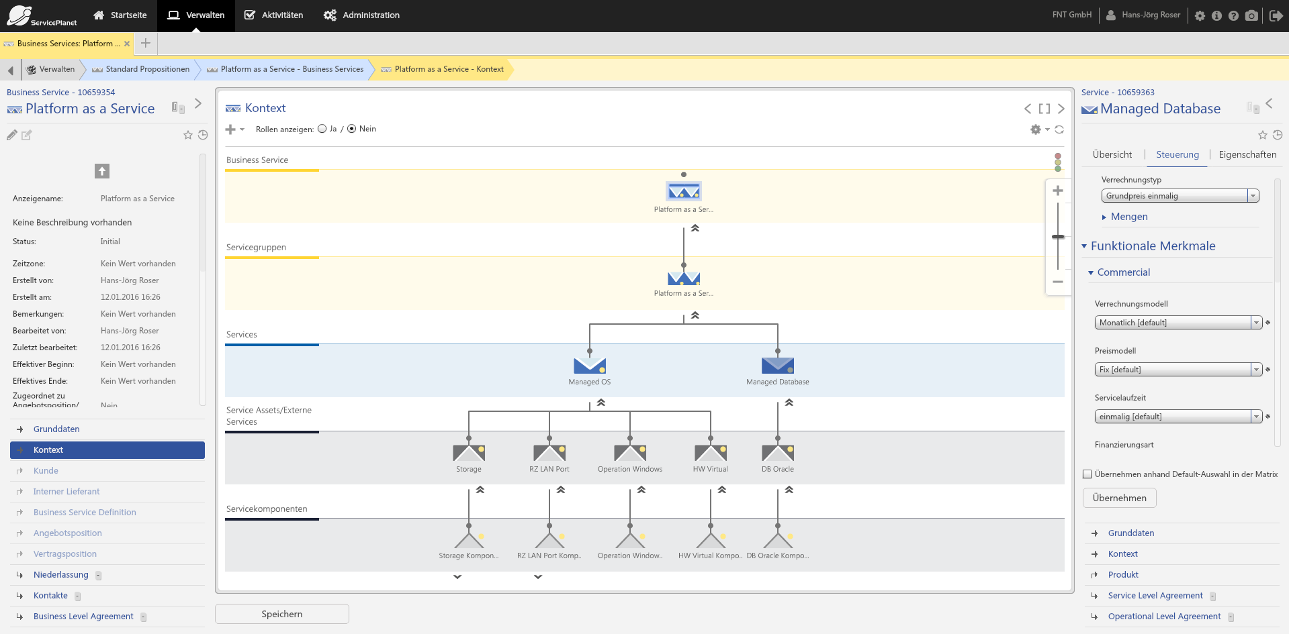This screenshot has height=634, width=1289.
Task: Open the Verrechnungstyp dropdown
Action: click(x=1253, y=195)
